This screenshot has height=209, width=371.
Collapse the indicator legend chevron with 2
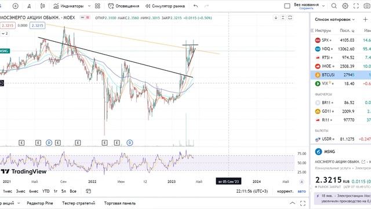click(x=5, y=34)
